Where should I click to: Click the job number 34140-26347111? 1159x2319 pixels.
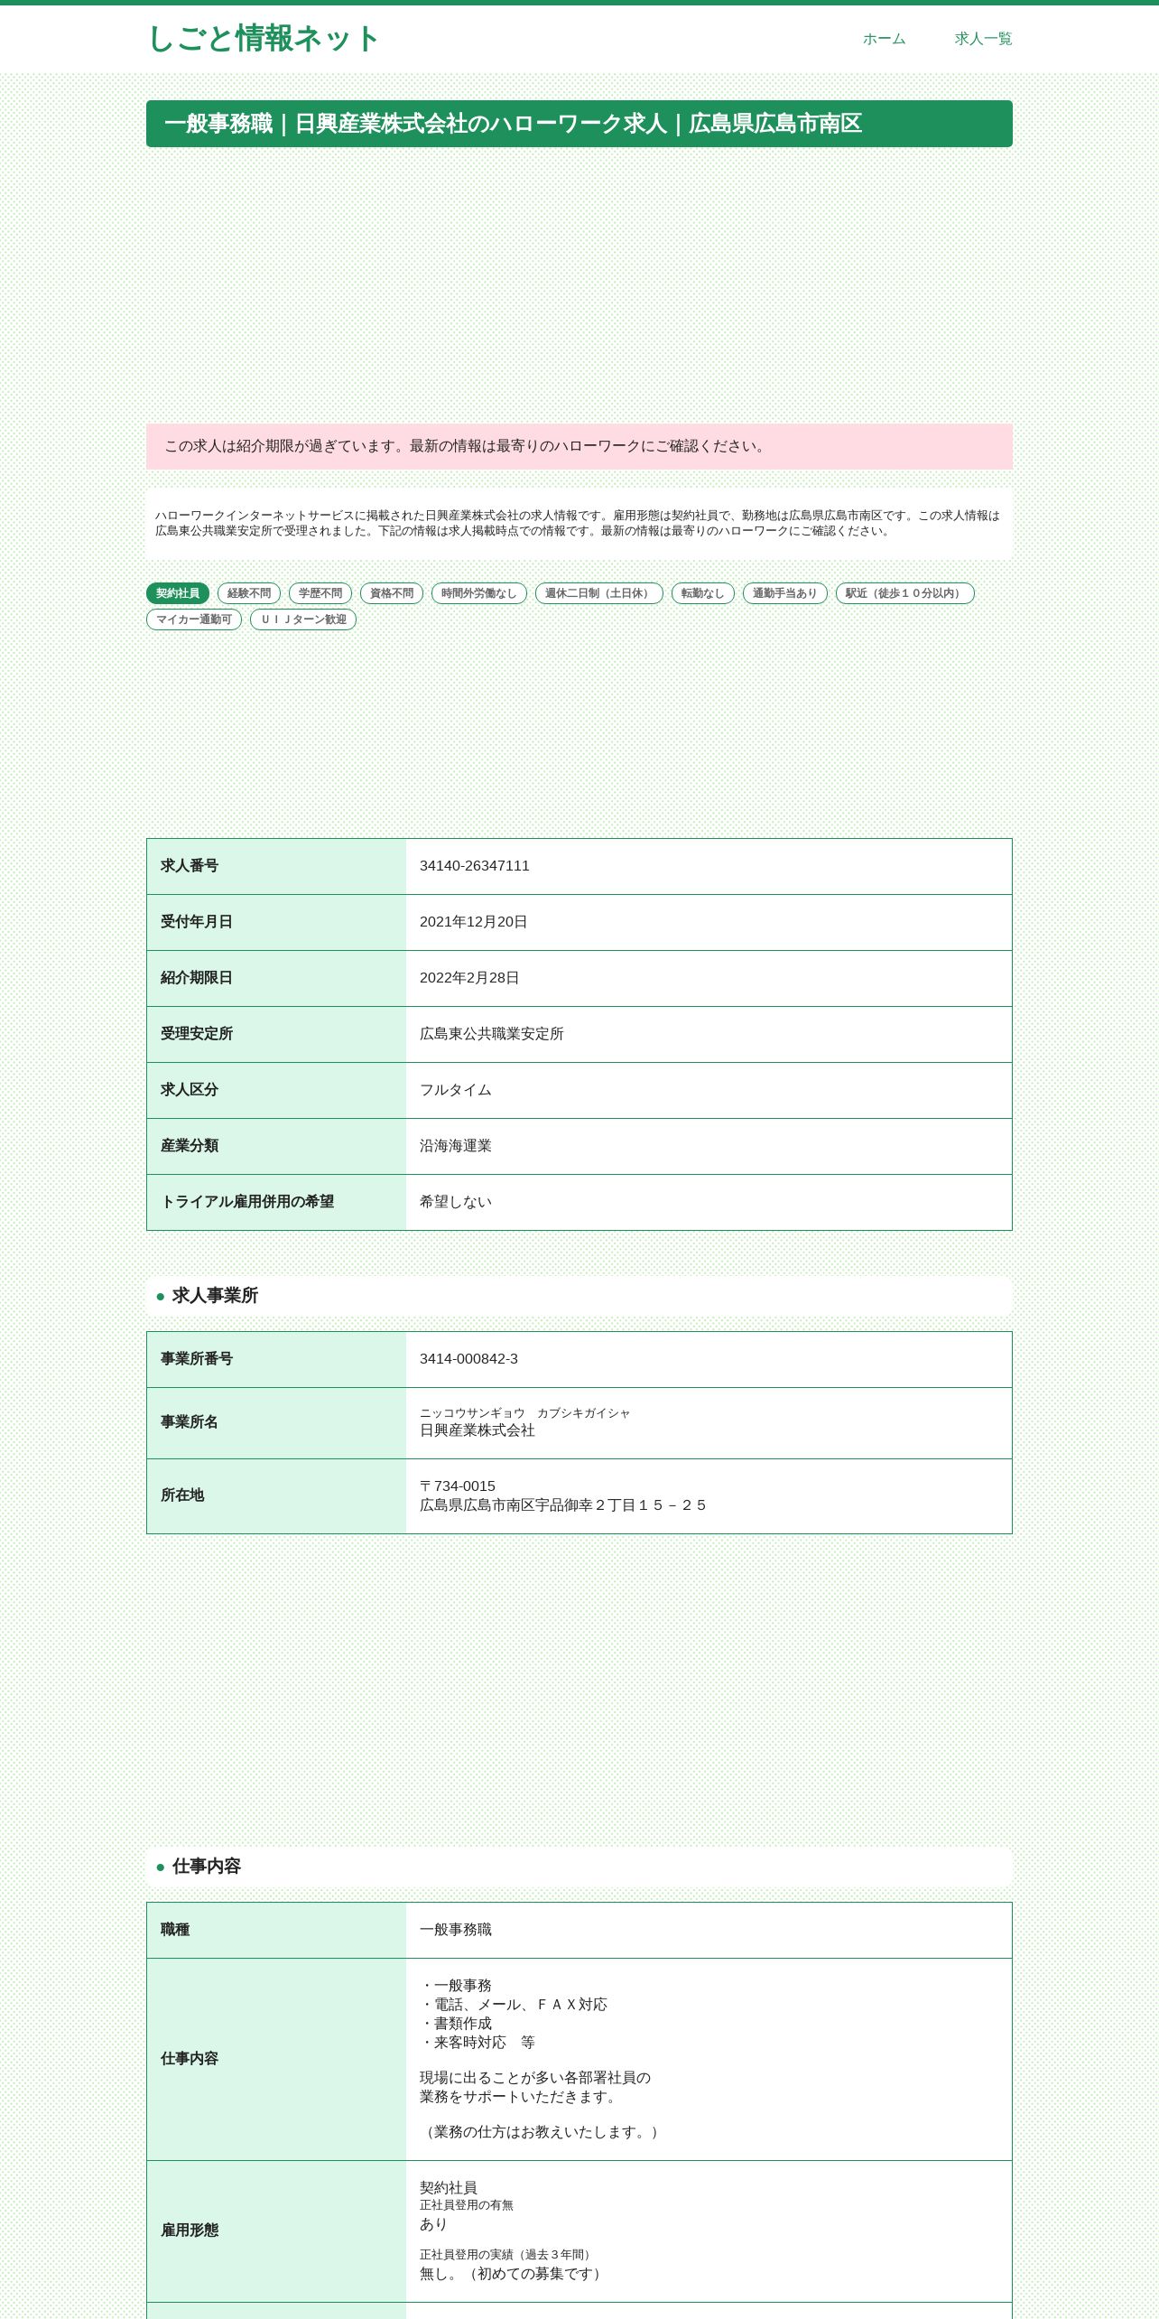pos(475,866)
